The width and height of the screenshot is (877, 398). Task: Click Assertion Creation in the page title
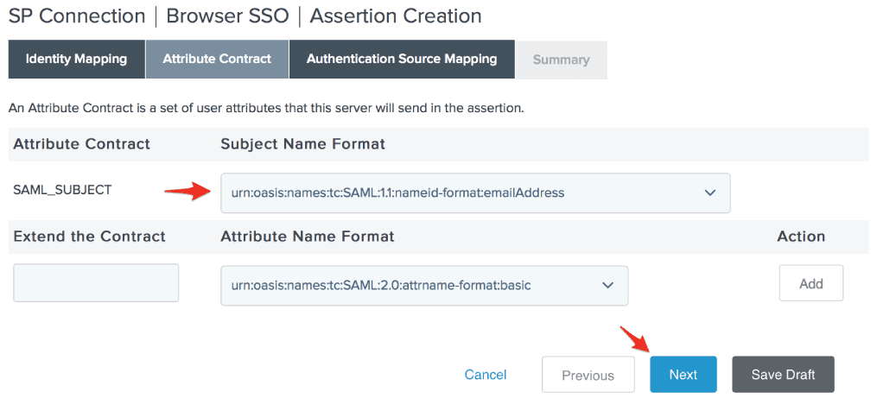(395, 16)
